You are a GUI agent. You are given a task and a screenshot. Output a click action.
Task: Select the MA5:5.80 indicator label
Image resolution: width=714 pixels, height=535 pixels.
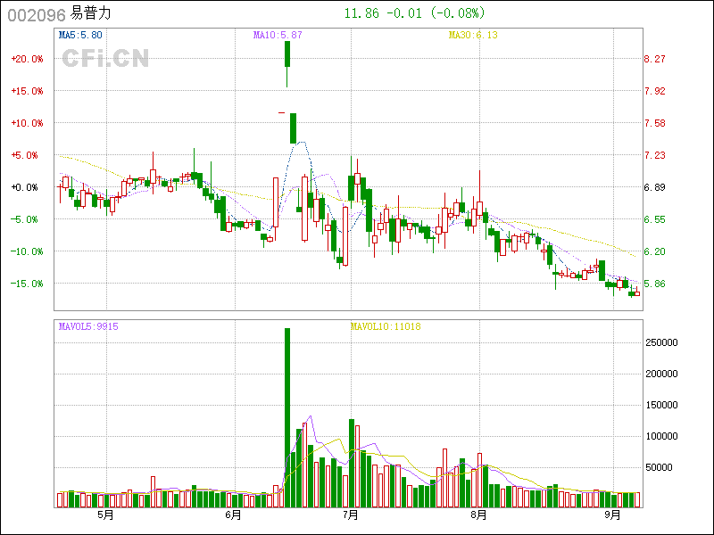pyautogui.click(x=80, y=35)
